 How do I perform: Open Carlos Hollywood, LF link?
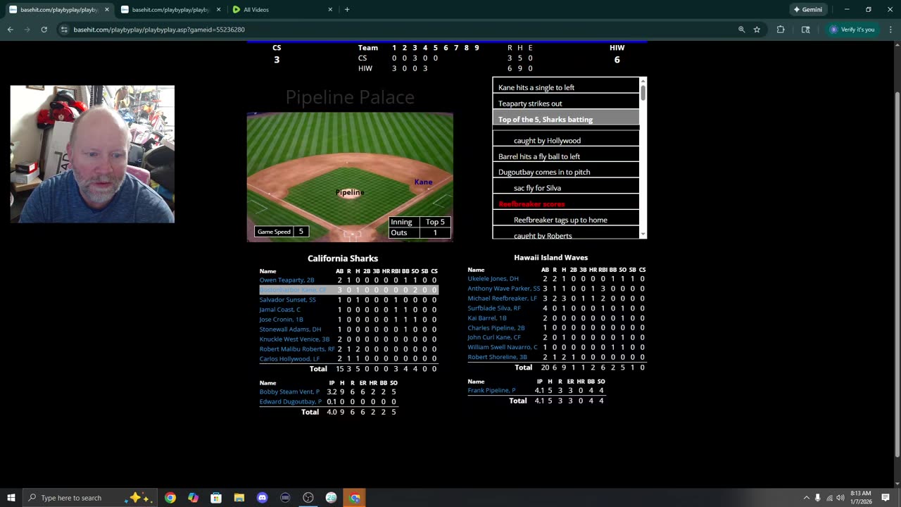[289, 359]
